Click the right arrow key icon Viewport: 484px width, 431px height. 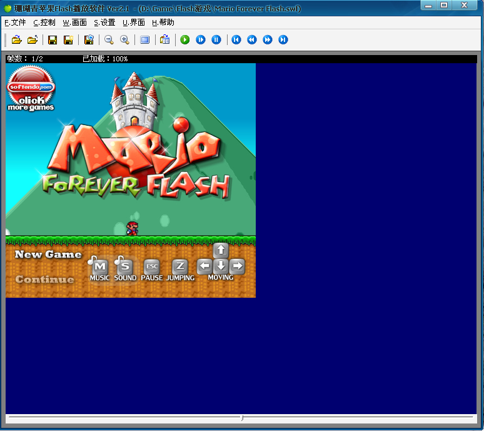pyautogui.click(x=237, y=266)
